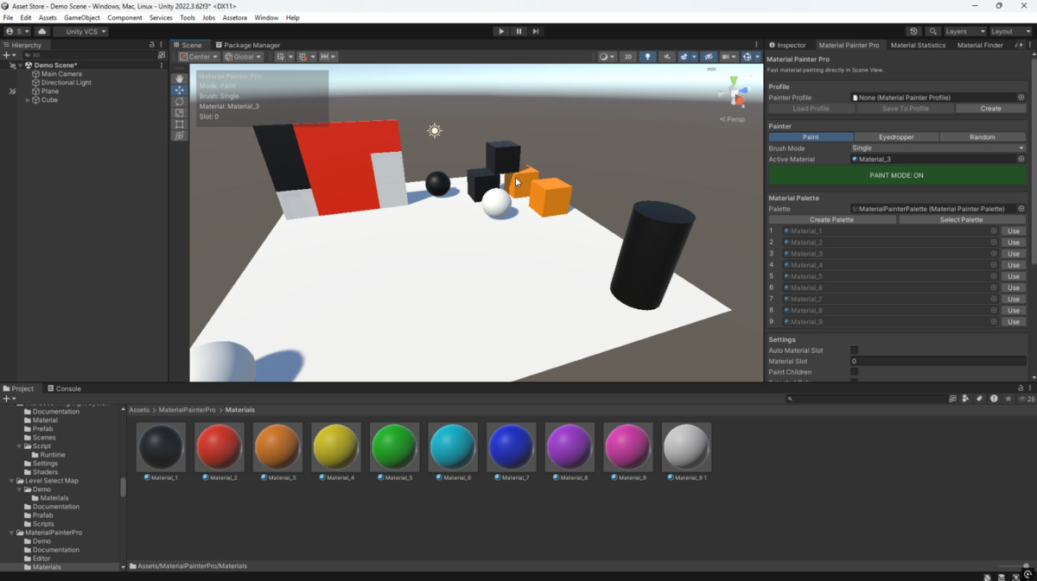The width and height of the screenshot is (1037, 581).
Task: Switch to the Material Statistics tab
Action: point(918,45)
